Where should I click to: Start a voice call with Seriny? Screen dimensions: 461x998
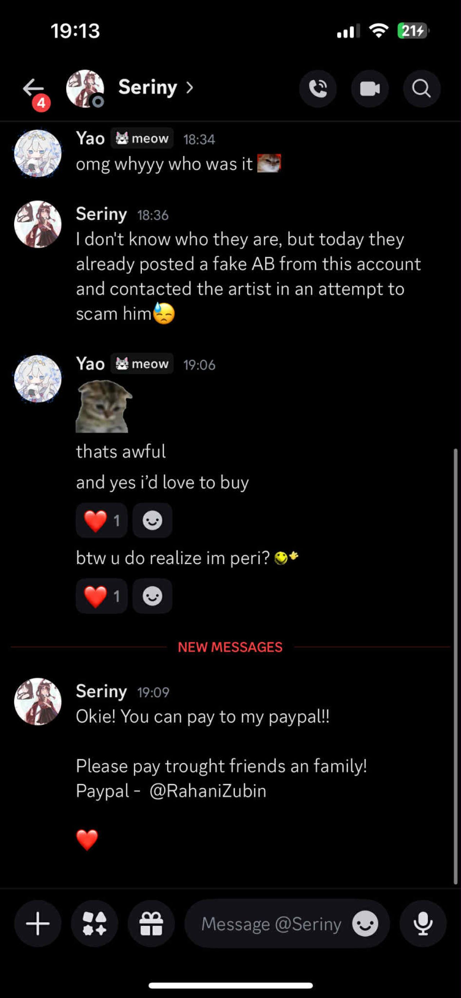317,89
